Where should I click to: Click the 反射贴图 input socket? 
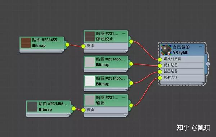[x=160, y=66]
